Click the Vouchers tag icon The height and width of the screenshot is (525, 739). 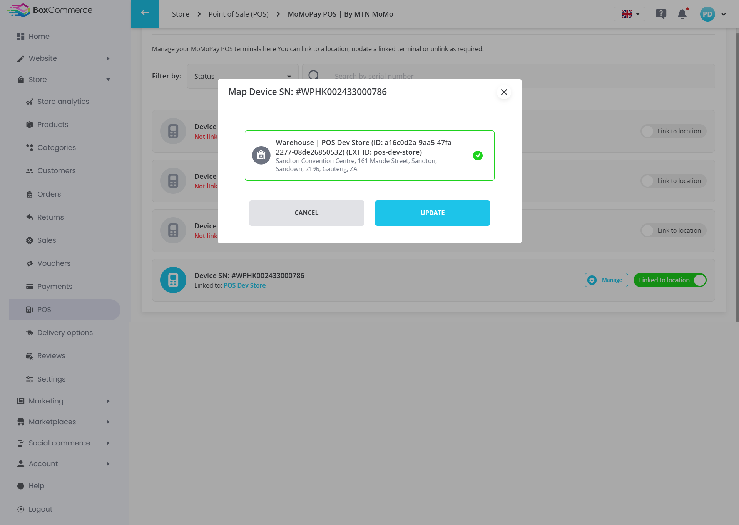click(30, 263)
